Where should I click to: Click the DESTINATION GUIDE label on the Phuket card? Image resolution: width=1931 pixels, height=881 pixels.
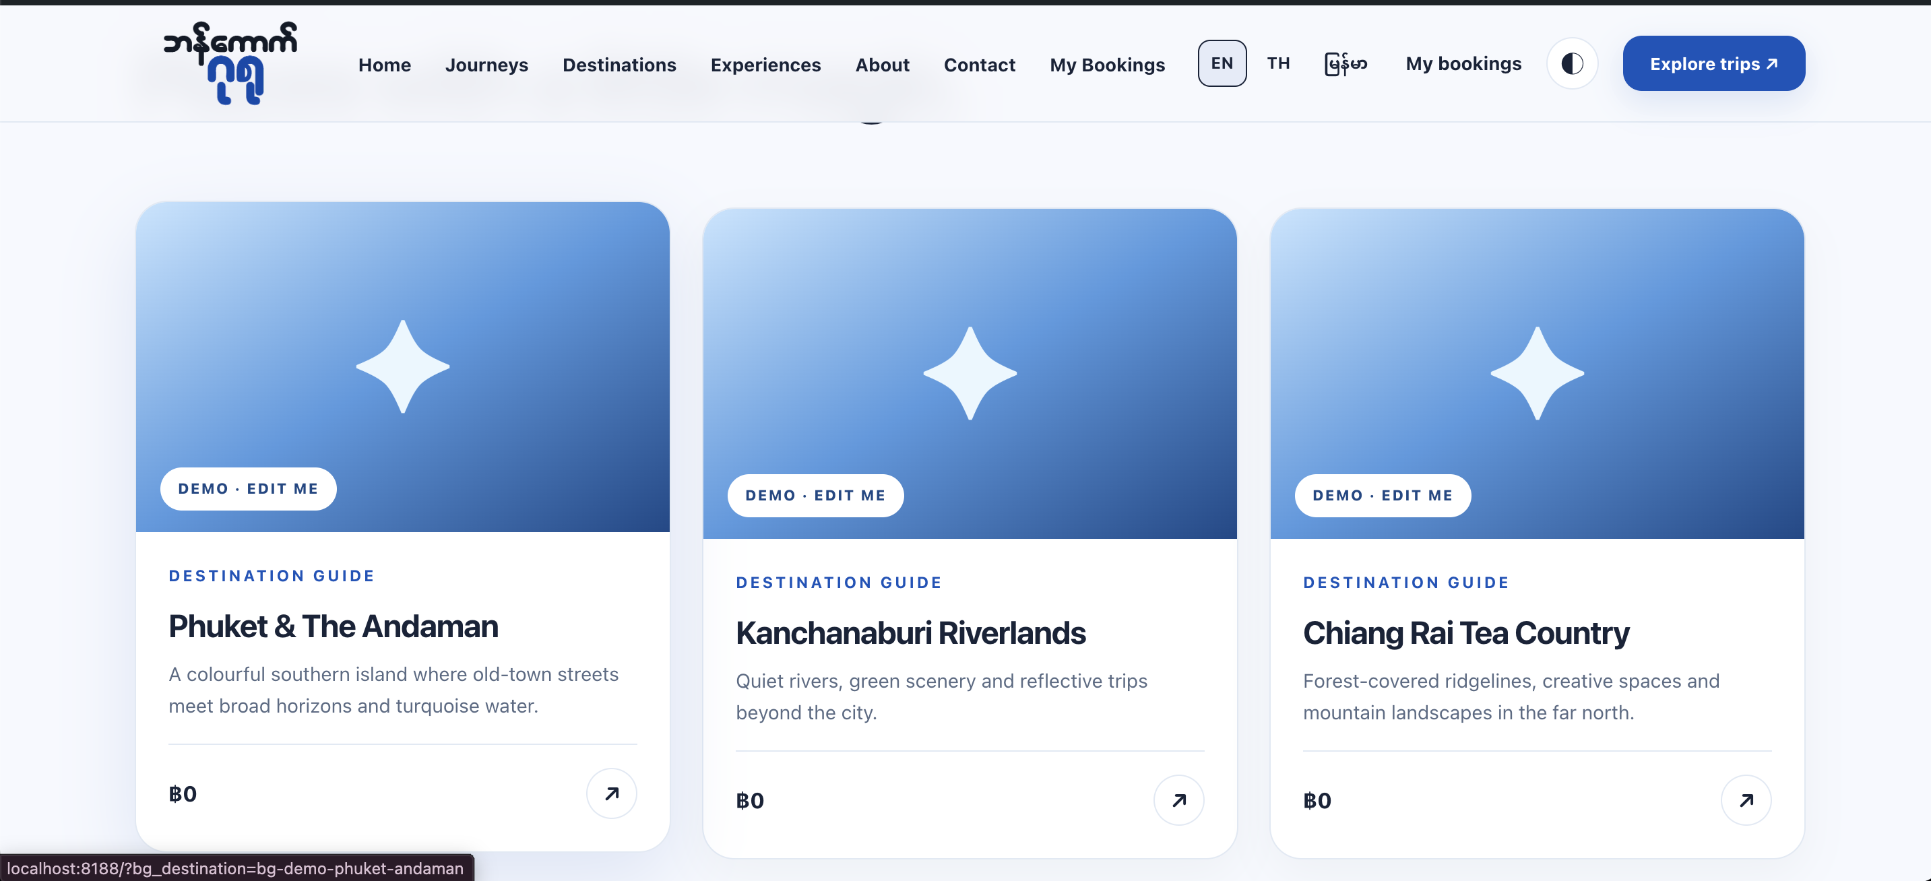pos(272,576)
